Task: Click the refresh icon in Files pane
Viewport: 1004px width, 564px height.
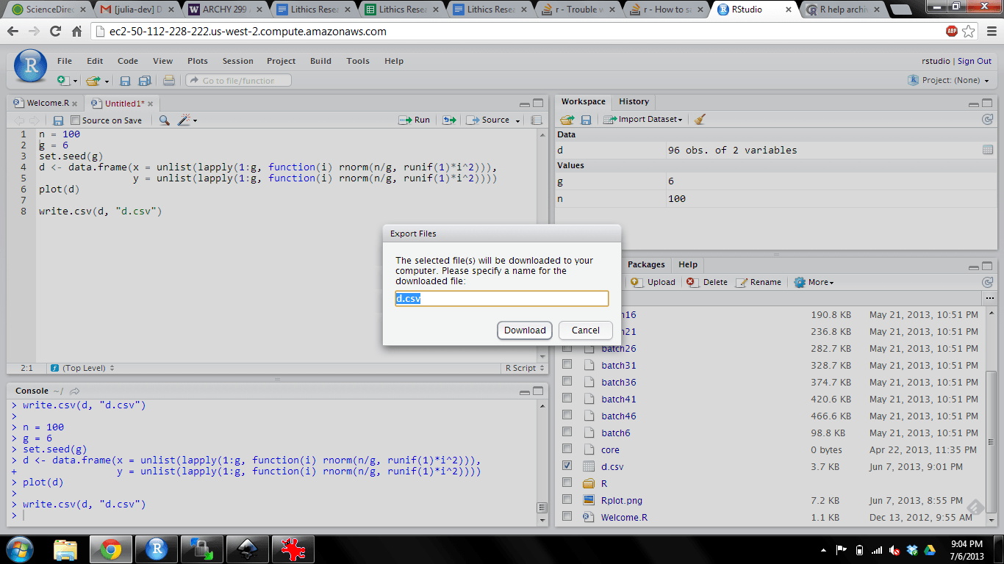Action: click(987, 282)
